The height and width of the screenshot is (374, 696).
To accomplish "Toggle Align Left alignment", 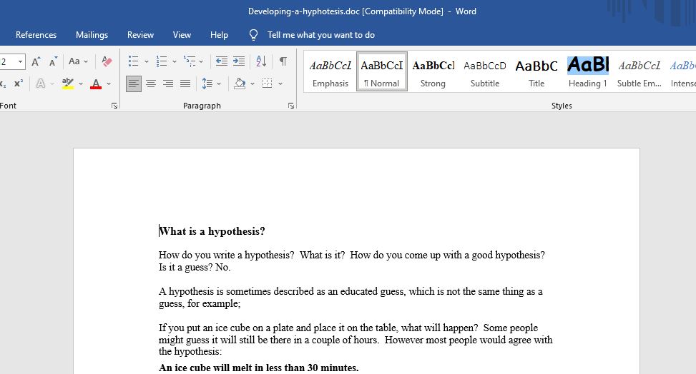I will pos(134,84).
